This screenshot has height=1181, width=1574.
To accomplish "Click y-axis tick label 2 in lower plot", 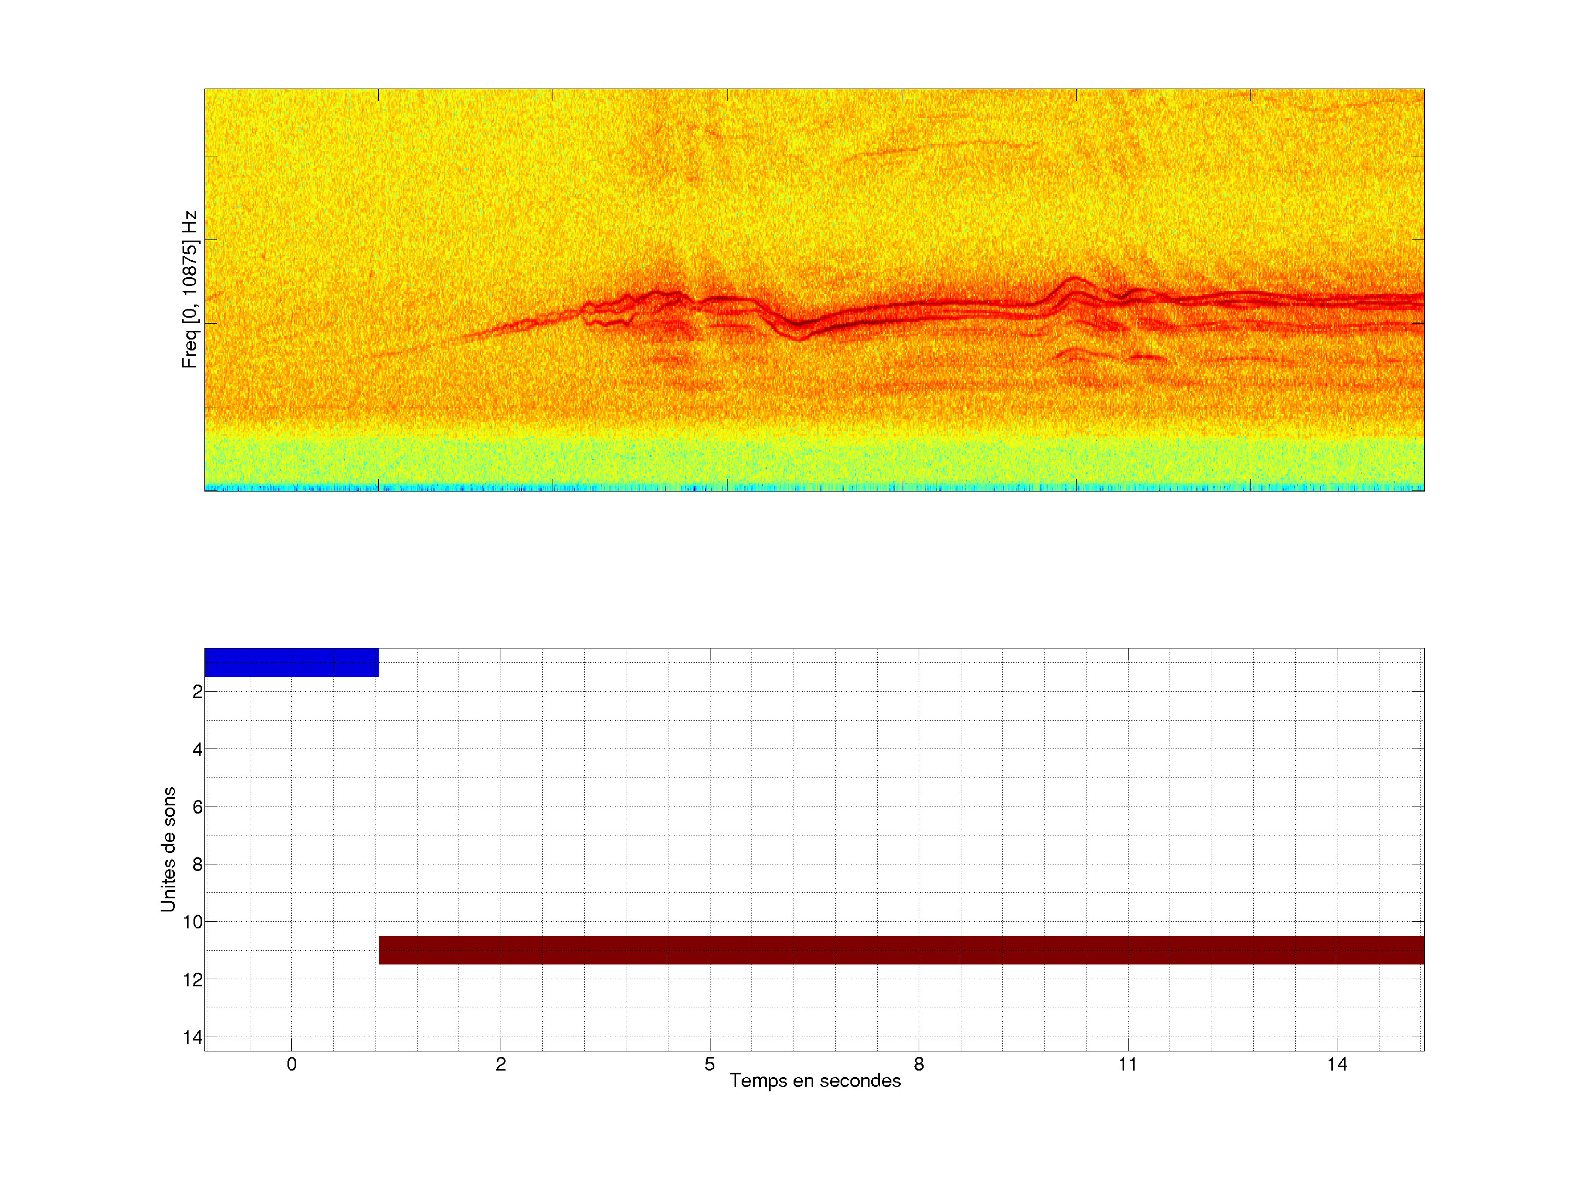I will pos(197,692).
